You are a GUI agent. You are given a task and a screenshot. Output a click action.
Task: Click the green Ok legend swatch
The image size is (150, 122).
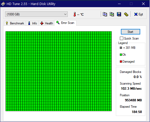point(121,55)
